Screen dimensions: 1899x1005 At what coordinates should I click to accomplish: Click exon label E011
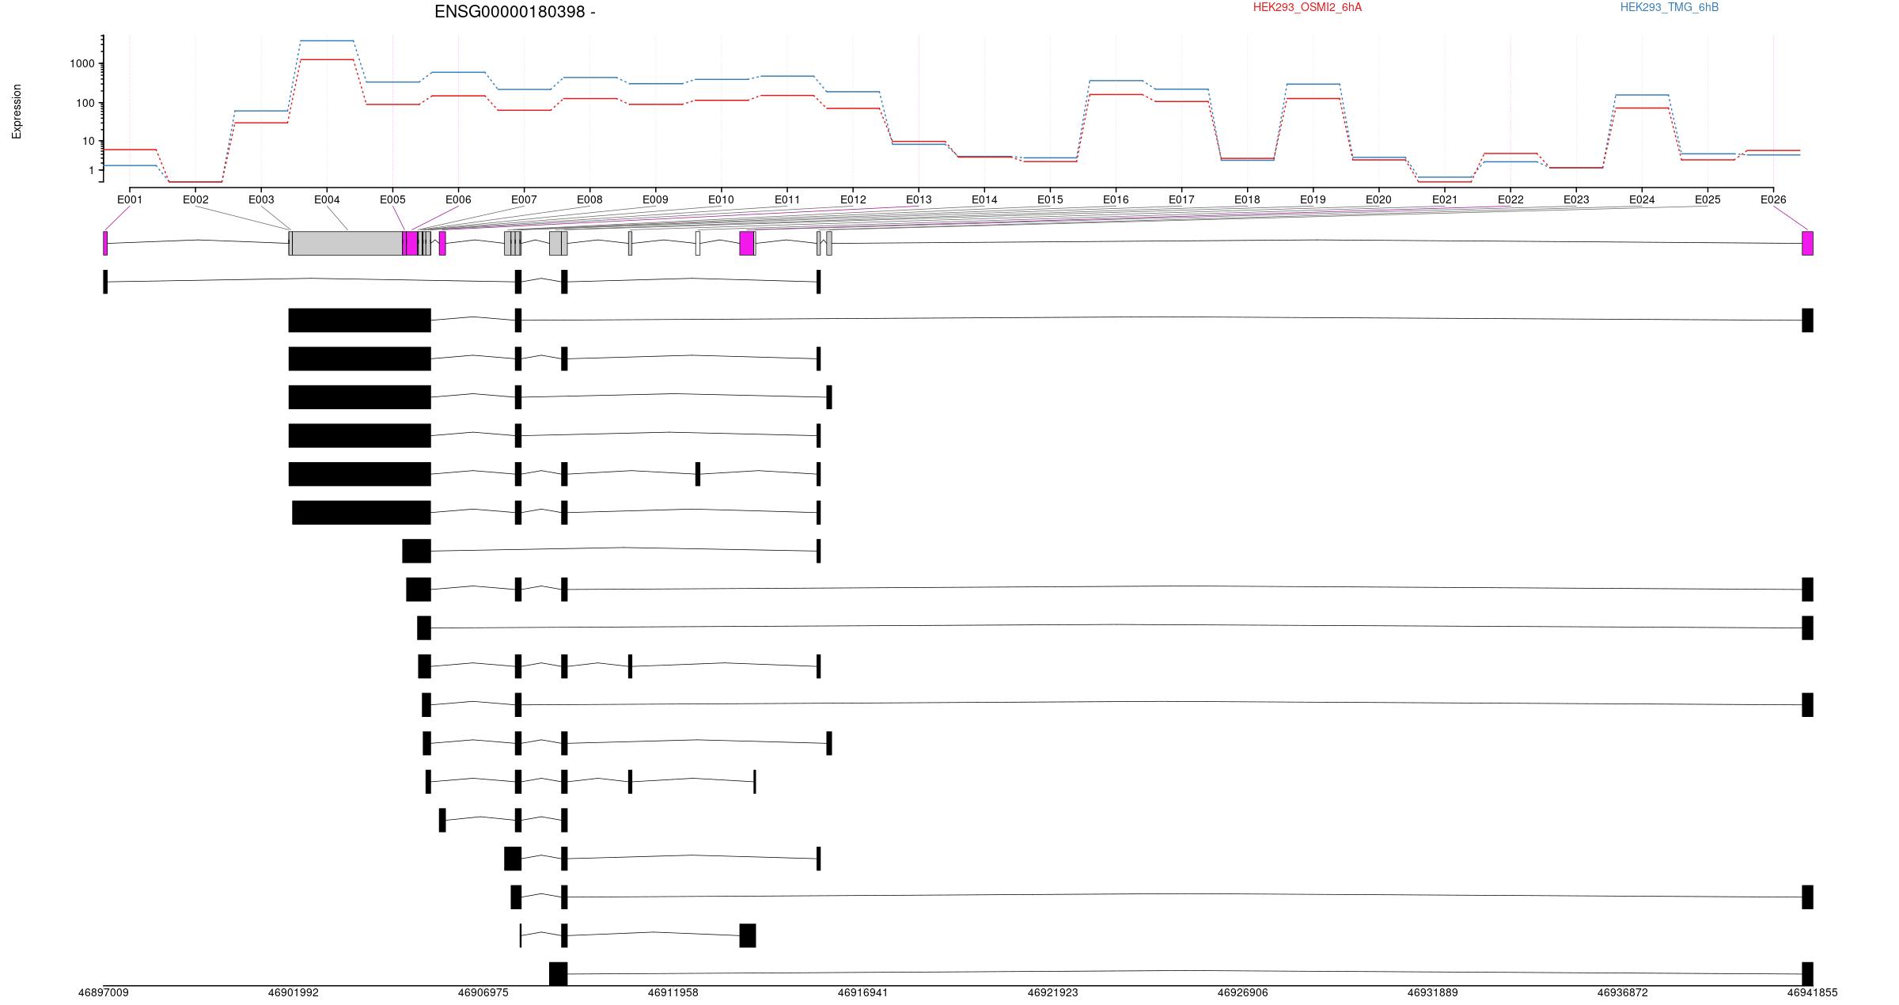787,200
